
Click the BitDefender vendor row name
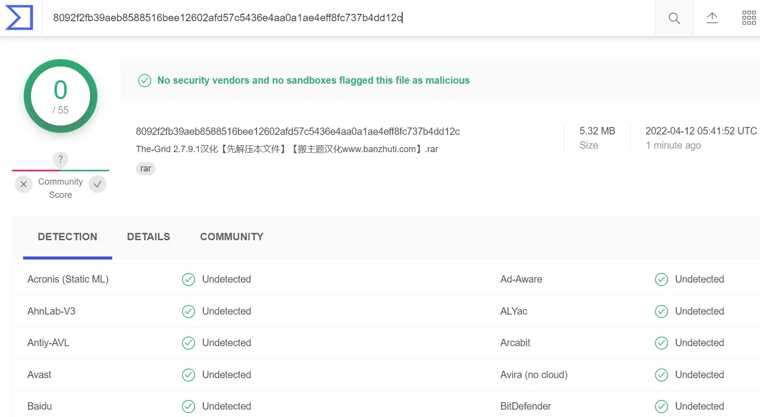coord(525,406)
